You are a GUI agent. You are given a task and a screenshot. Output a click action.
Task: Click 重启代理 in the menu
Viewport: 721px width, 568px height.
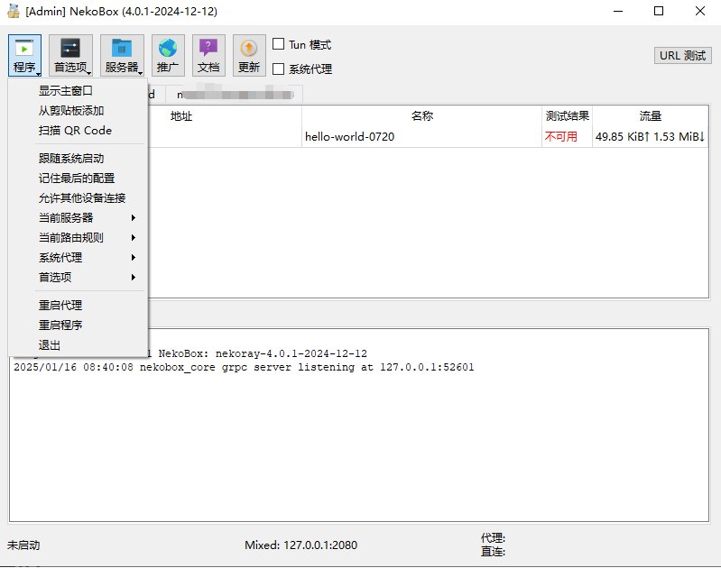pyautogui.click(x=63, y=306)
